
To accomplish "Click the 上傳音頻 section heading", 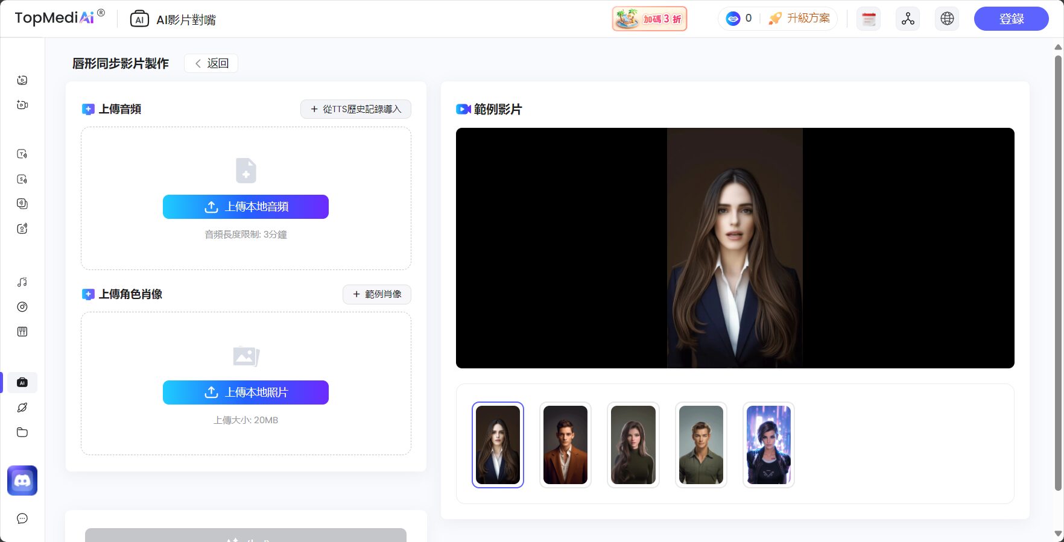I will (x=120, y=109).
